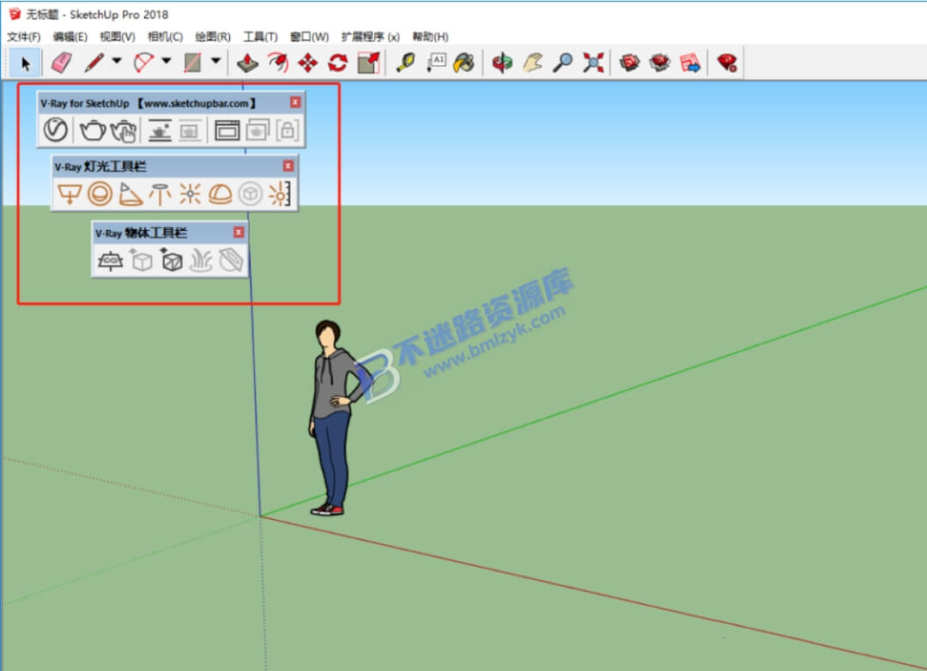Create a V-Ray sphere light
Screen dimensions: 927x671
tap(100, 194)
